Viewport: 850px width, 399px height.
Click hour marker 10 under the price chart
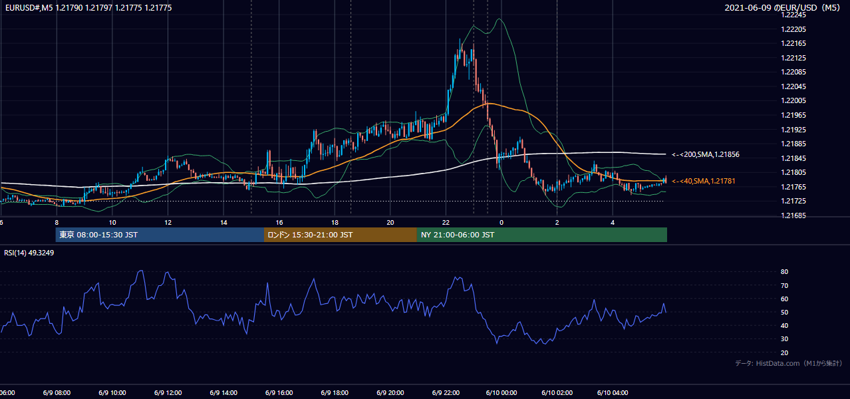pos(112,222)
